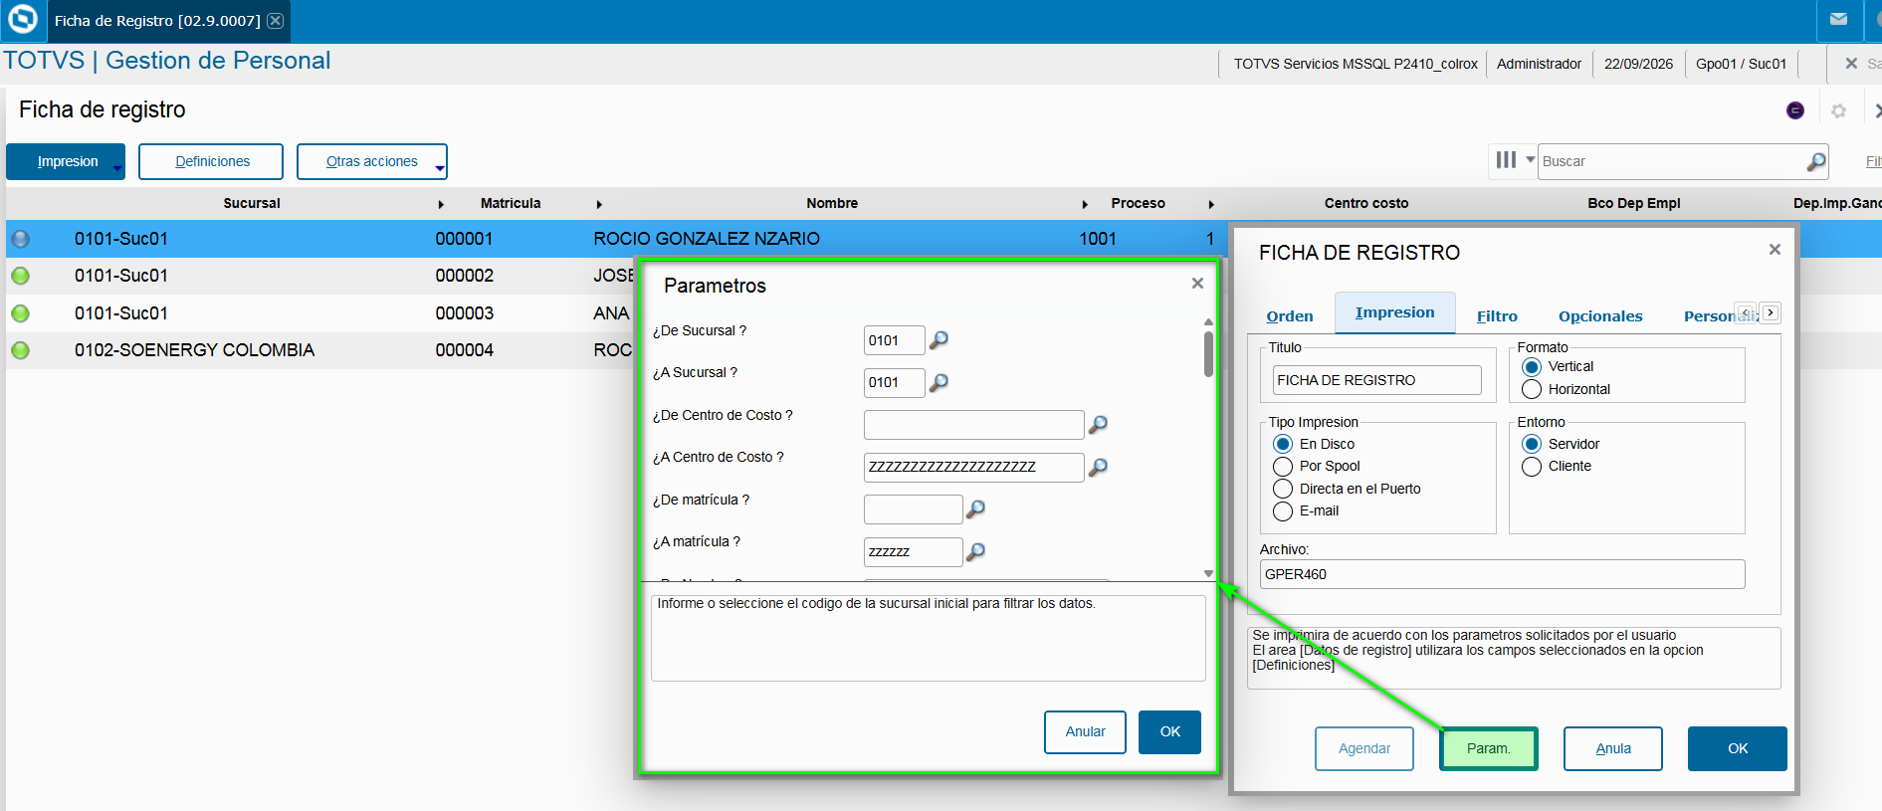Click Anular in Parametros dialog
The width and height of the screenshot is (1882, 811).
[x=1085, y=731]
